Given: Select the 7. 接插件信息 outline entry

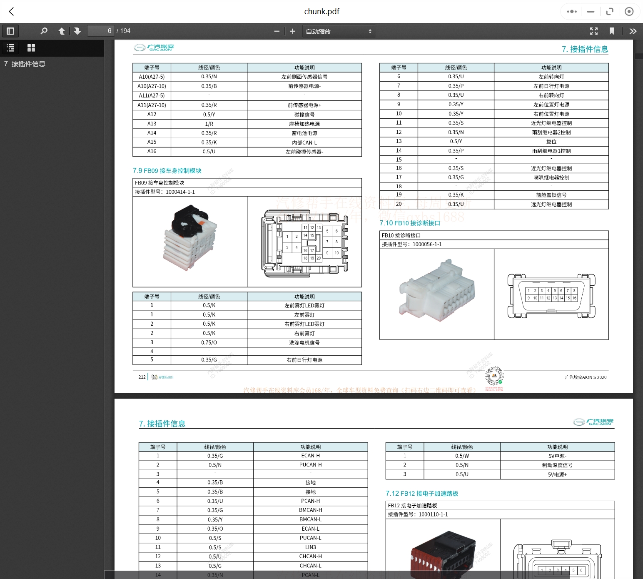Looking at the screenshot, I should point(25,64).
